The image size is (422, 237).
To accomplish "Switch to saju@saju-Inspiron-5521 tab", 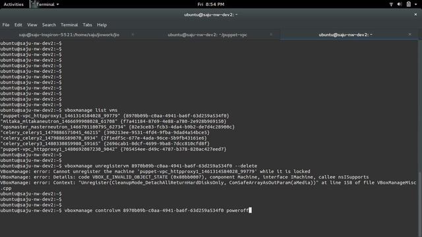I will [69, 35].
